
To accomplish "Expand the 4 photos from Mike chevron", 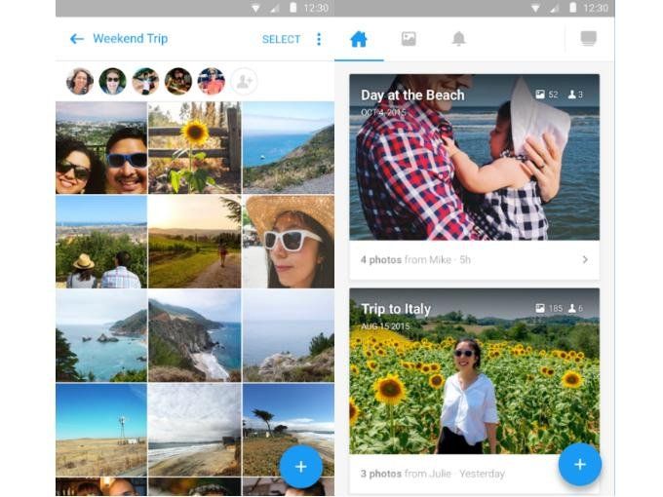I will [x=585, y=259].
